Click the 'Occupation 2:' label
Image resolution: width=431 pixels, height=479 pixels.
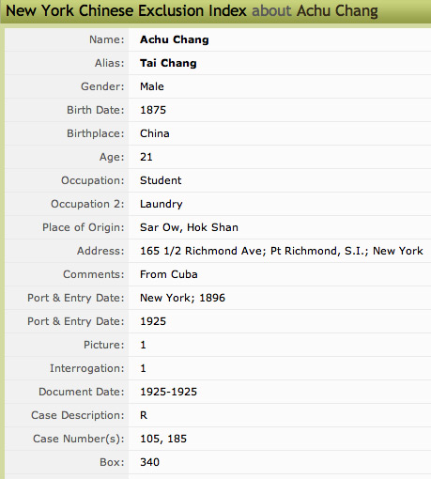[87, 204]
